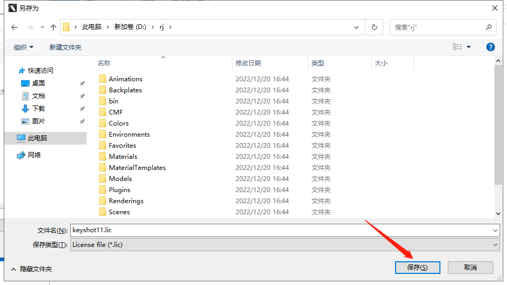Select the Backplates folder

pos(125,90)
